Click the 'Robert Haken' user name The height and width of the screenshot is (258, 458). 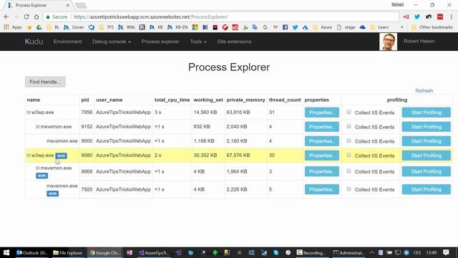pos(419,42)
